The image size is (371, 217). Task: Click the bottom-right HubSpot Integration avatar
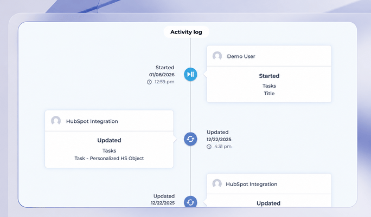coord(217,183)
